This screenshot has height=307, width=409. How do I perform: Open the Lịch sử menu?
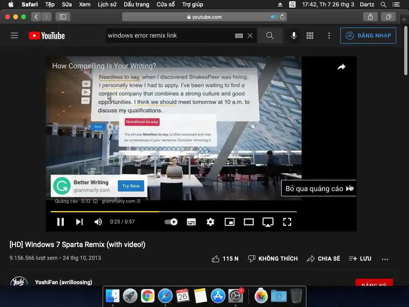(x=107, y=4)
